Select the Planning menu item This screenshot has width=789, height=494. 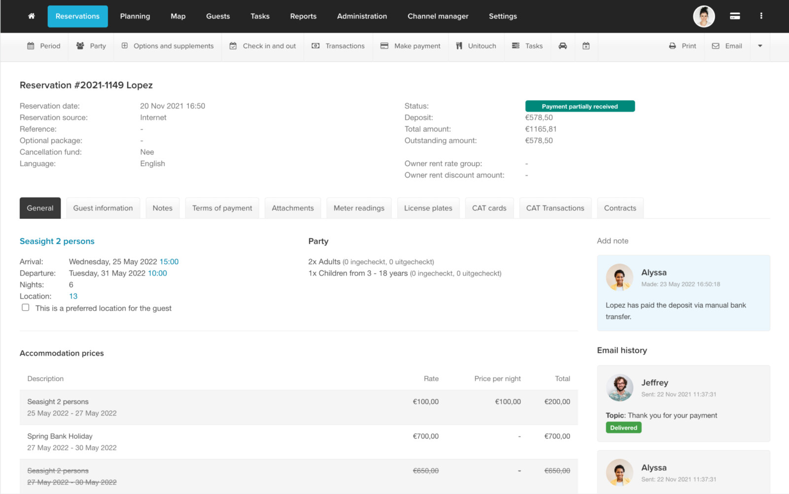pos(135,16)
